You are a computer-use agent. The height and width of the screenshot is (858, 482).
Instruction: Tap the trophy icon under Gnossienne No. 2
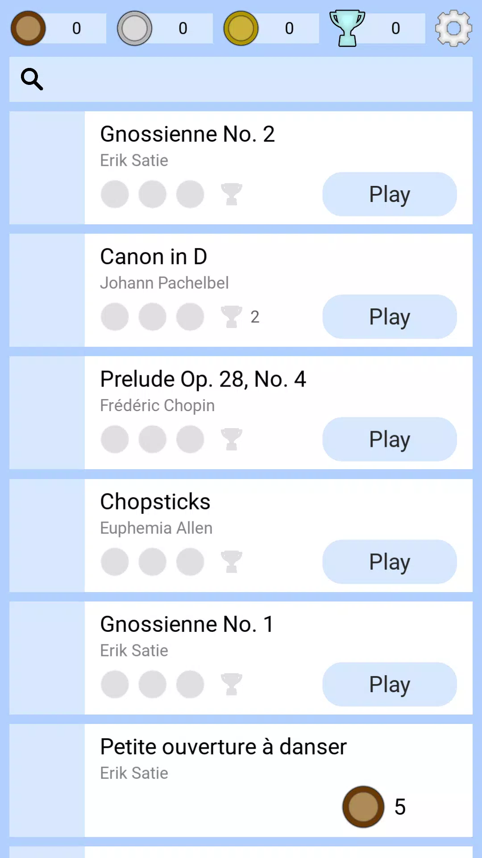[x=231, y=194]
